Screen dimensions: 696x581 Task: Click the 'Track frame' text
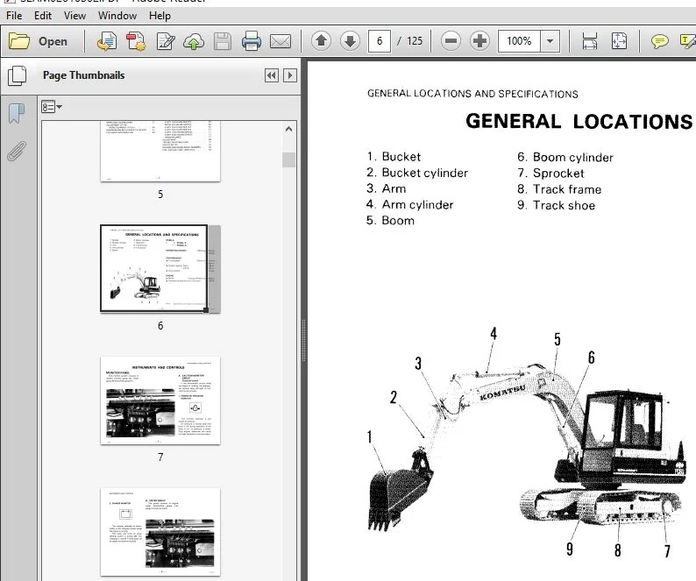567,189
